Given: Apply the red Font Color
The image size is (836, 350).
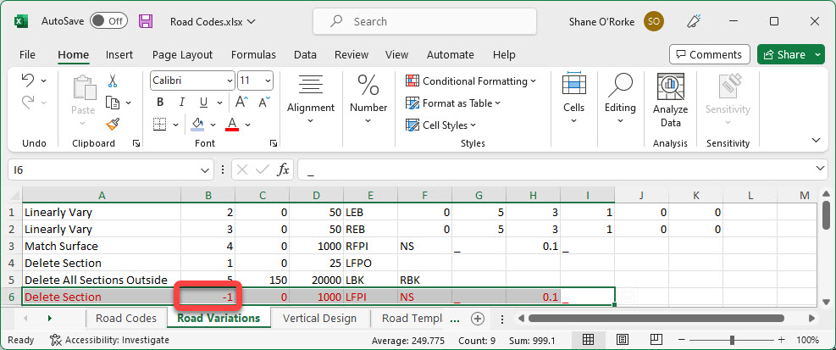Looking at the screenshot, I should pos(232,125).
